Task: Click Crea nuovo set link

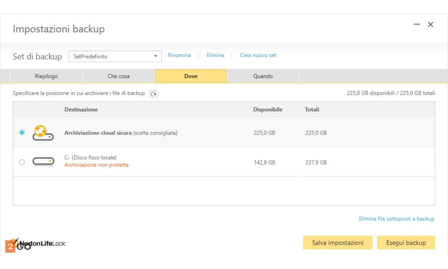Action: point(258,55)
